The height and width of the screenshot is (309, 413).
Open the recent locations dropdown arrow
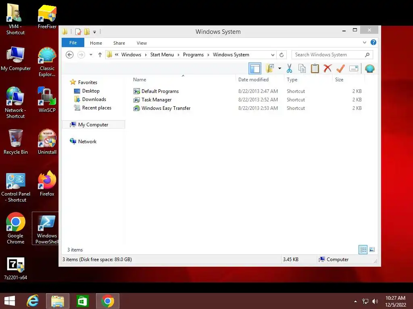pos(91,55)
